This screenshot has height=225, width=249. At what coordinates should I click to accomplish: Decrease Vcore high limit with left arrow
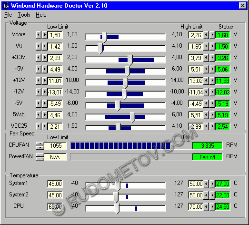pos(206,35)
